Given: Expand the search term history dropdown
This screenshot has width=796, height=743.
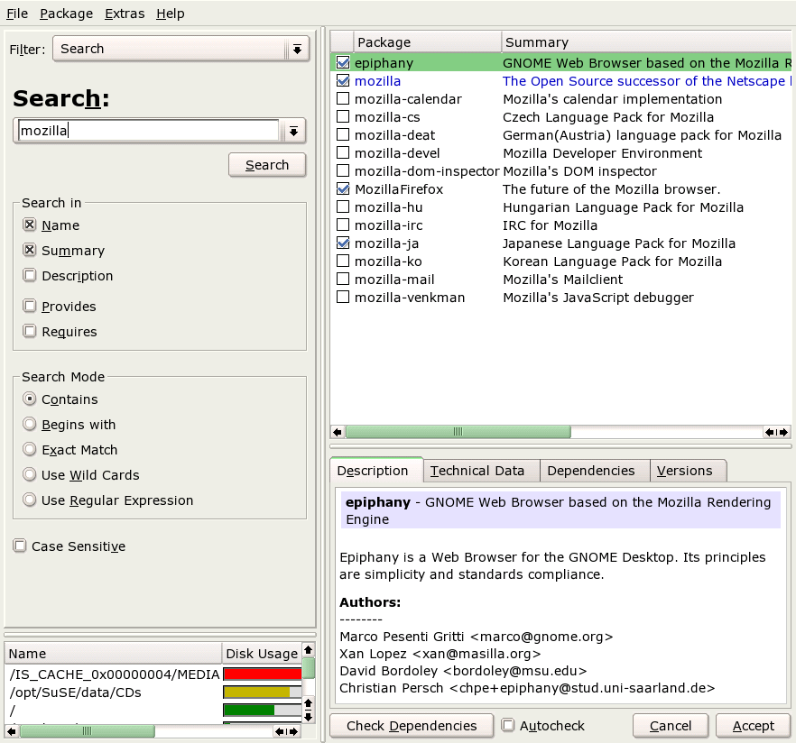Looking at the screenshot, I should pyautogui.click(x=293, y=132).
